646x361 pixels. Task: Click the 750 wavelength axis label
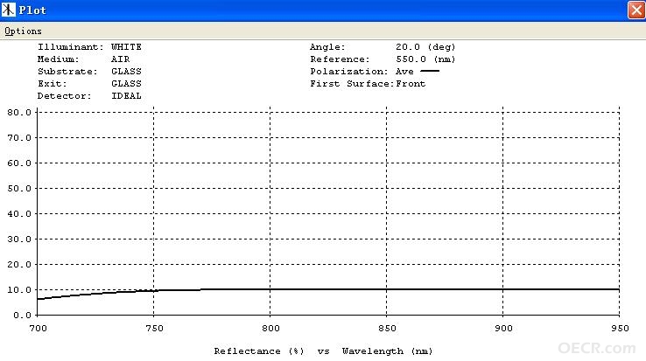pos(154,329)
